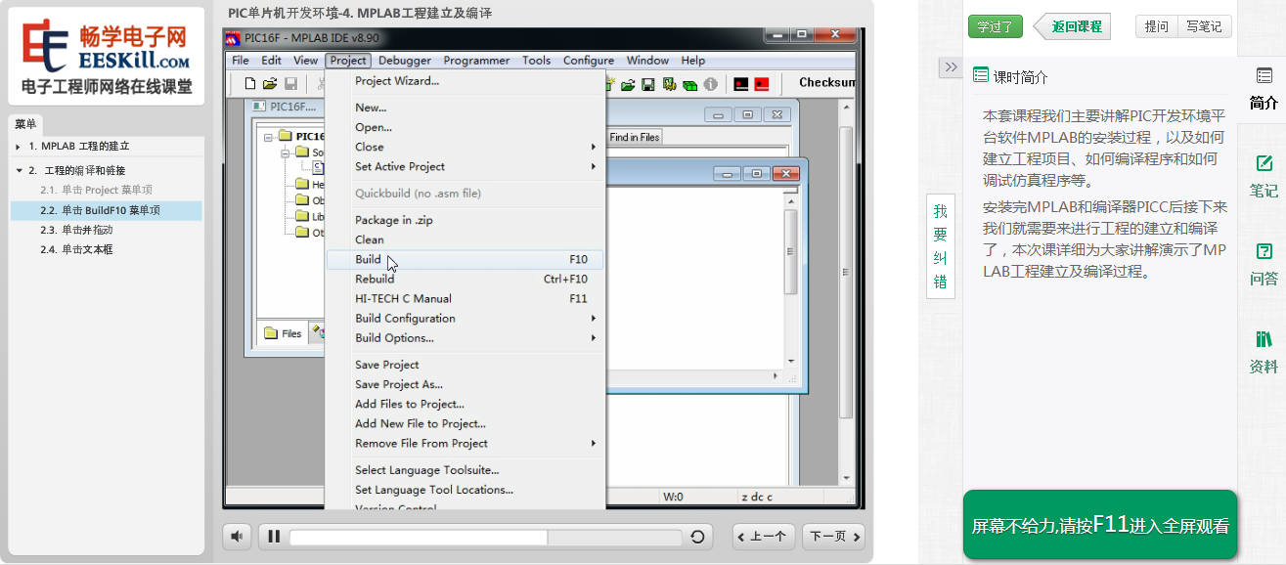Click the Open File toolbar icon next to New
Screen dimensions: 1286x565
point(270,84)
